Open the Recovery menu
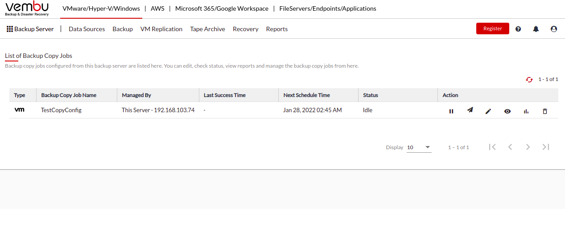 click(x=246, y=29)
